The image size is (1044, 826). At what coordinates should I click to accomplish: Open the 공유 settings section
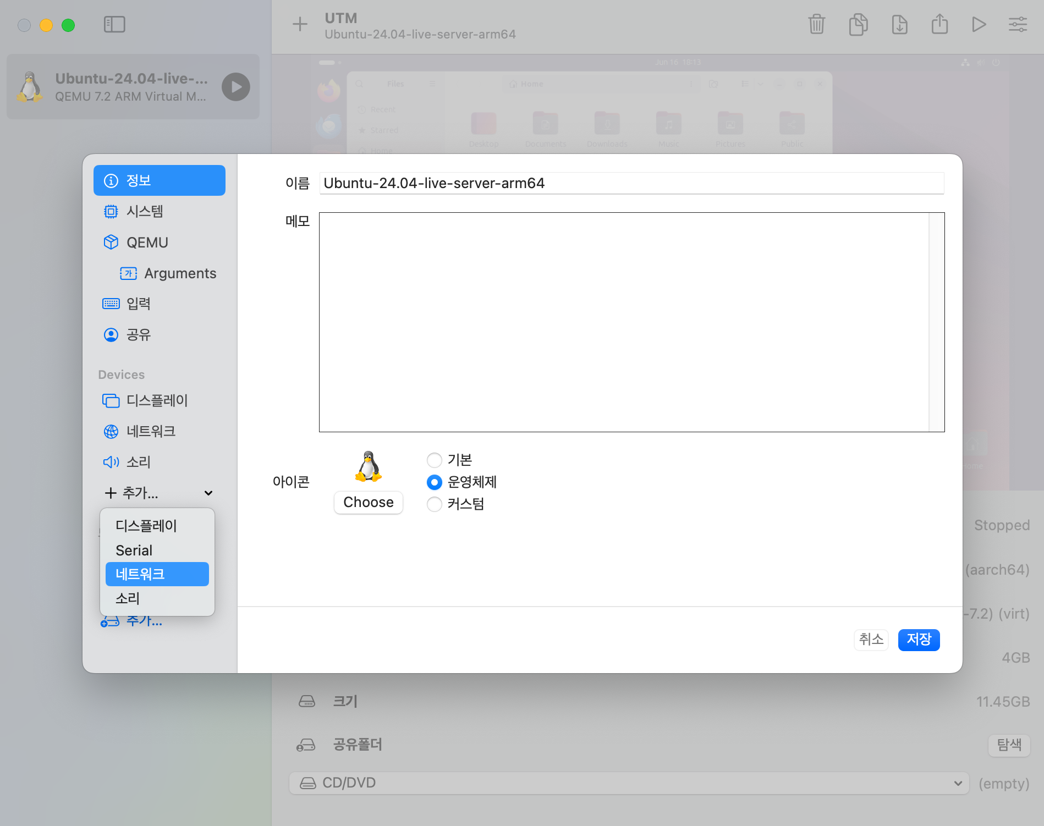[x=160, y=335]
